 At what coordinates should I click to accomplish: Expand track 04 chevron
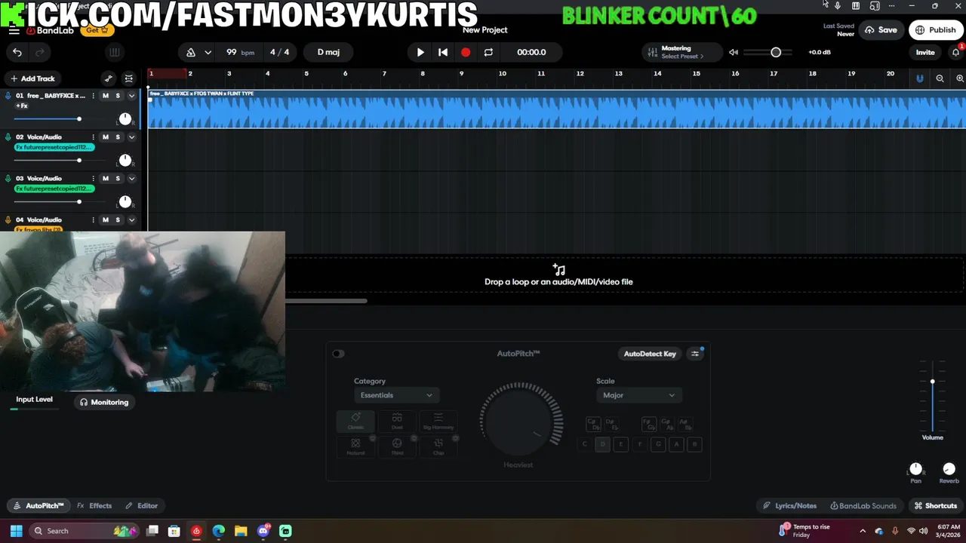[x=131, y=220]
